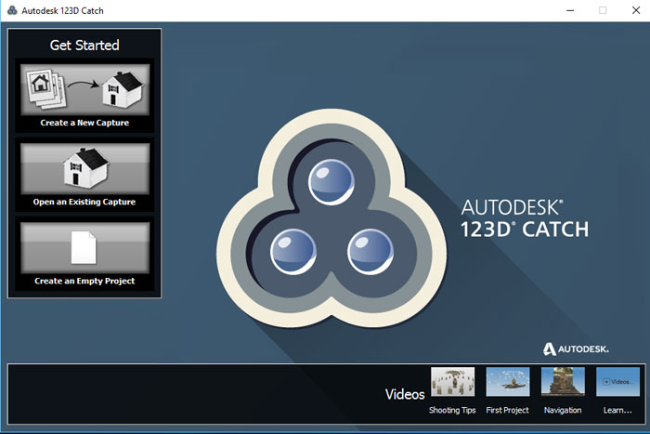This screenshot has width=650, height=434.
Task: Click the 123D Catch title bar app icon
Action: [x=12, y=10]
